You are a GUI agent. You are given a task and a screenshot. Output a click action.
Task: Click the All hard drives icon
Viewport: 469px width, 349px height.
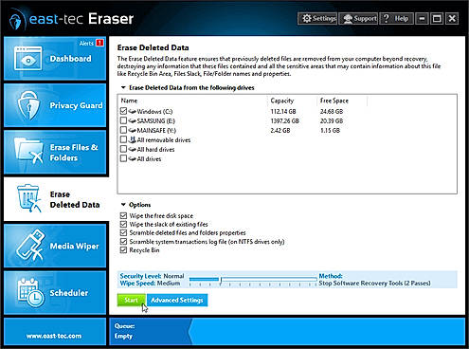point(133,149)
